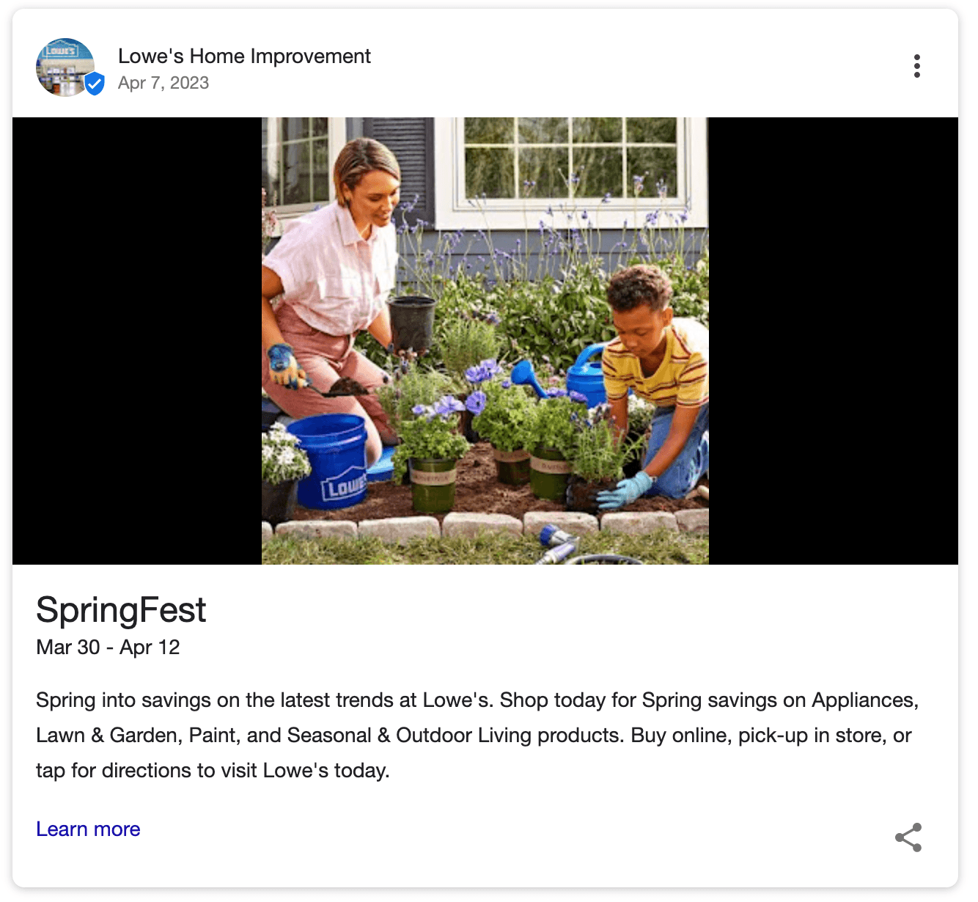Click the black bar left of photo
This screenshot has width=978, height=902.
point(137,341)
